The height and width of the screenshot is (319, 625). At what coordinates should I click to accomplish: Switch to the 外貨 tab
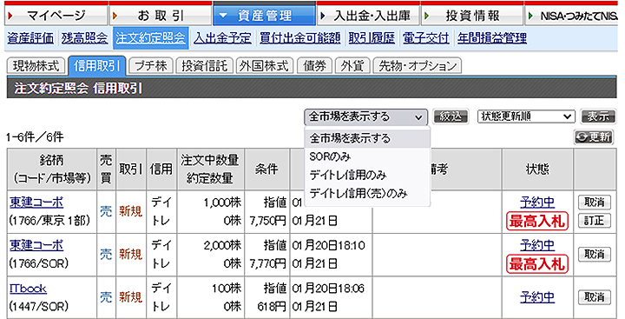[352, 66]
